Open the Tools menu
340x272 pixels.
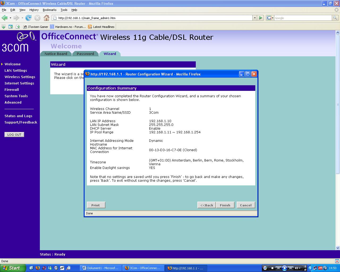(x=64, y=10)
